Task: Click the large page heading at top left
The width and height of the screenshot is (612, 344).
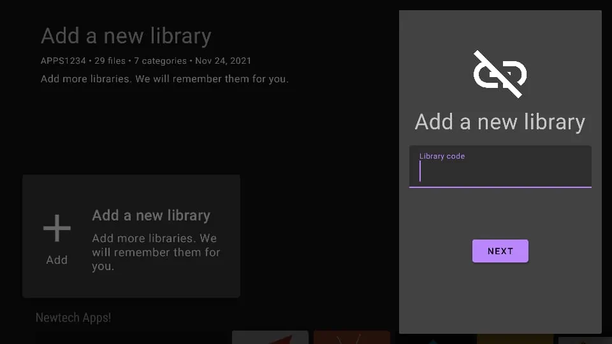Action: 126,36
